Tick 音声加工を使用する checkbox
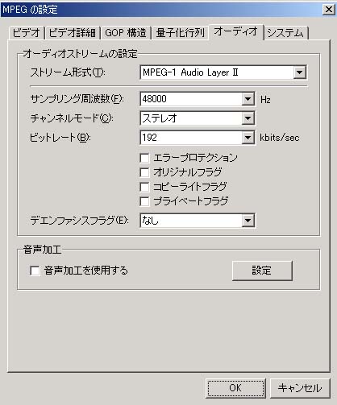The image size is (337, 405). (35, 271)
